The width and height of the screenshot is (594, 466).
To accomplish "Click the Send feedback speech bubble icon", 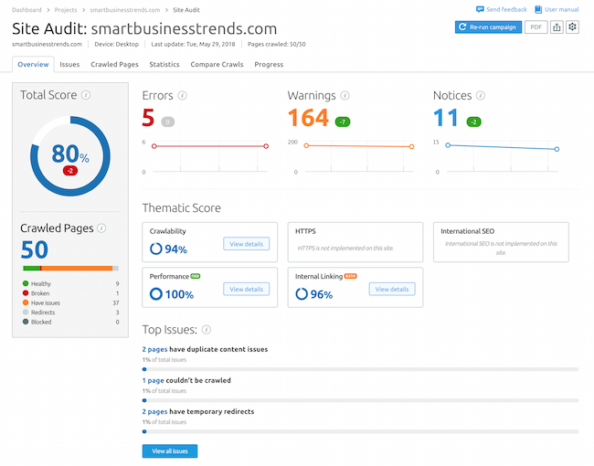I will coord(480,9).
